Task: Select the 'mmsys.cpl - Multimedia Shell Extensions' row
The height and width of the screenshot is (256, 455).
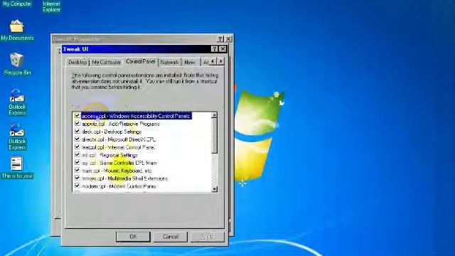Action: pos(125,178)
